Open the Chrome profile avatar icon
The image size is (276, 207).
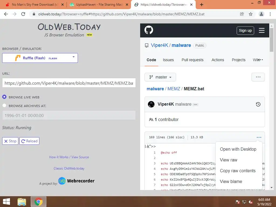click(x=261, y=14)
